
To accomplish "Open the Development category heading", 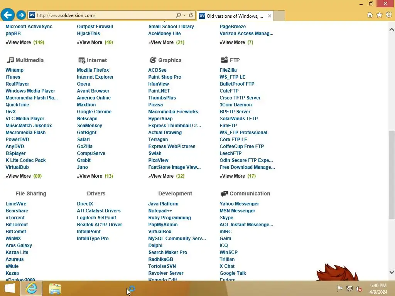I will (x=175, y=193).
